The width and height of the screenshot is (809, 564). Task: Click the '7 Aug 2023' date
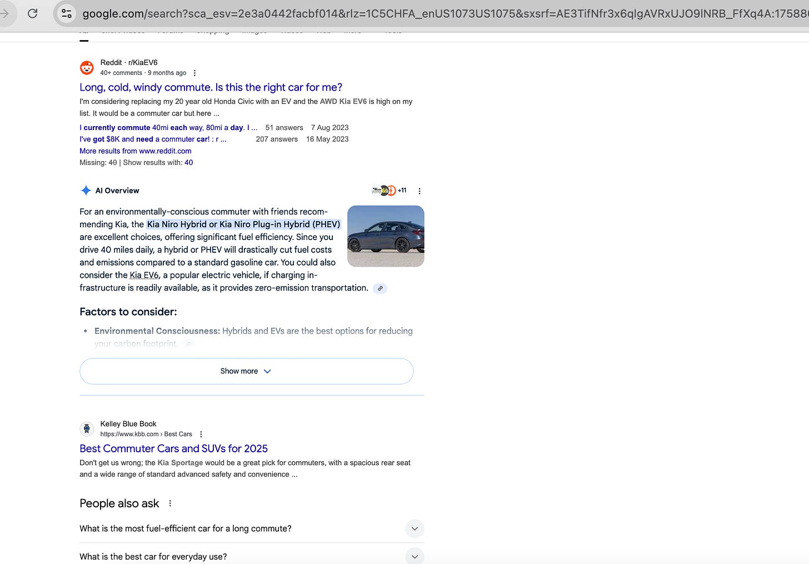tap(330, 128)
